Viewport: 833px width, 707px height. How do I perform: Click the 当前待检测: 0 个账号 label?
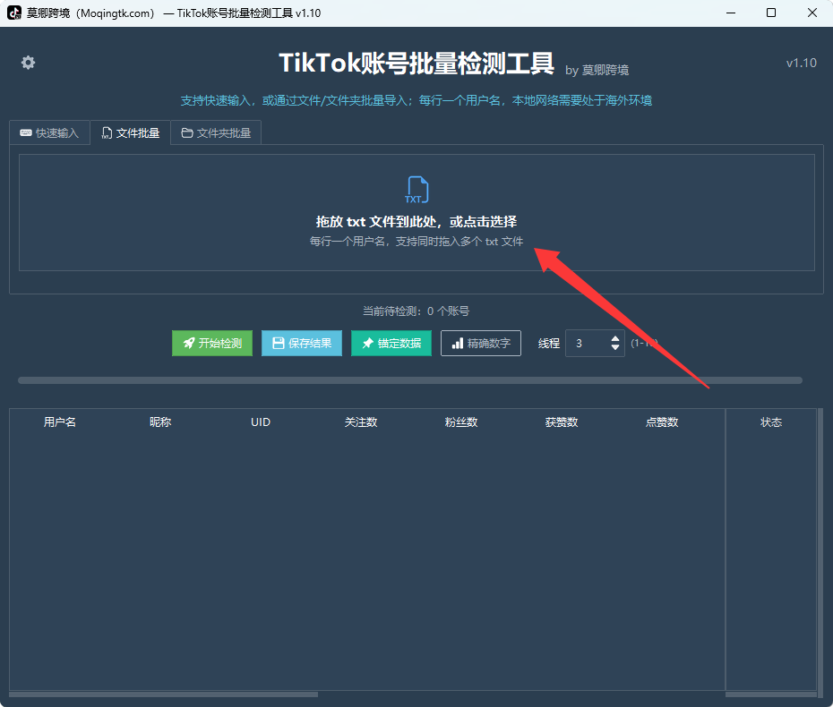416,311
